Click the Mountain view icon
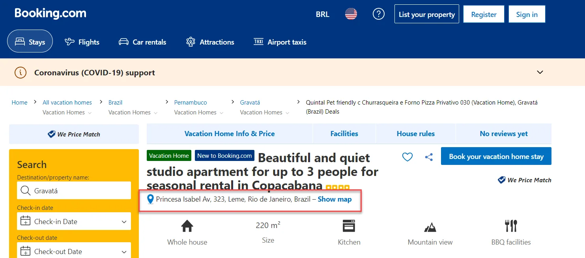Image resolution: width=585 pixels, height=258 pixels. tap(430, 227)
